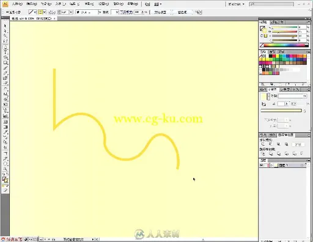Open the graphic style dropdown in control bar
The width and height of the screenshot is (313, 242).
117,12
